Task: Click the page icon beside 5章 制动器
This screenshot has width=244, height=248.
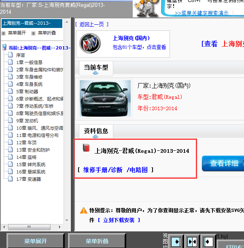Action: coord(11,92)
